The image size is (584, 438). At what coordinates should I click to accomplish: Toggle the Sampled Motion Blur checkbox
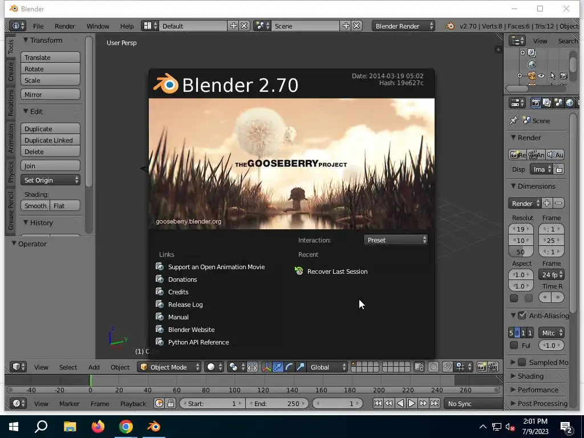tap(522, 362)
